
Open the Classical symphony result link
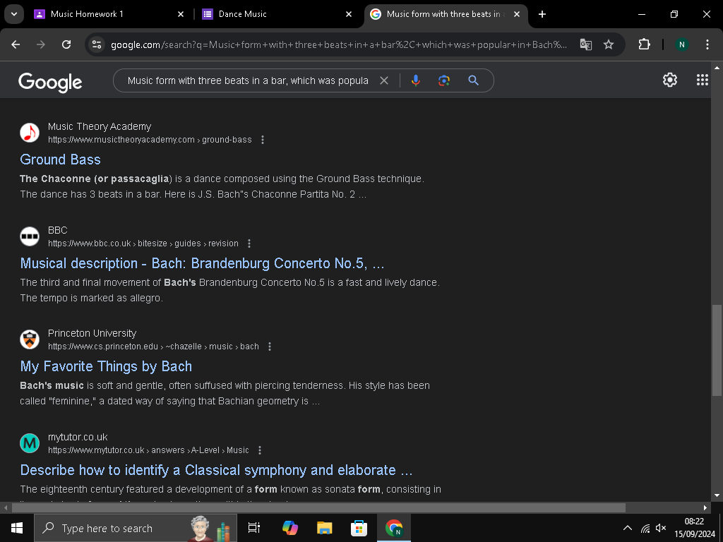[216, 470]
